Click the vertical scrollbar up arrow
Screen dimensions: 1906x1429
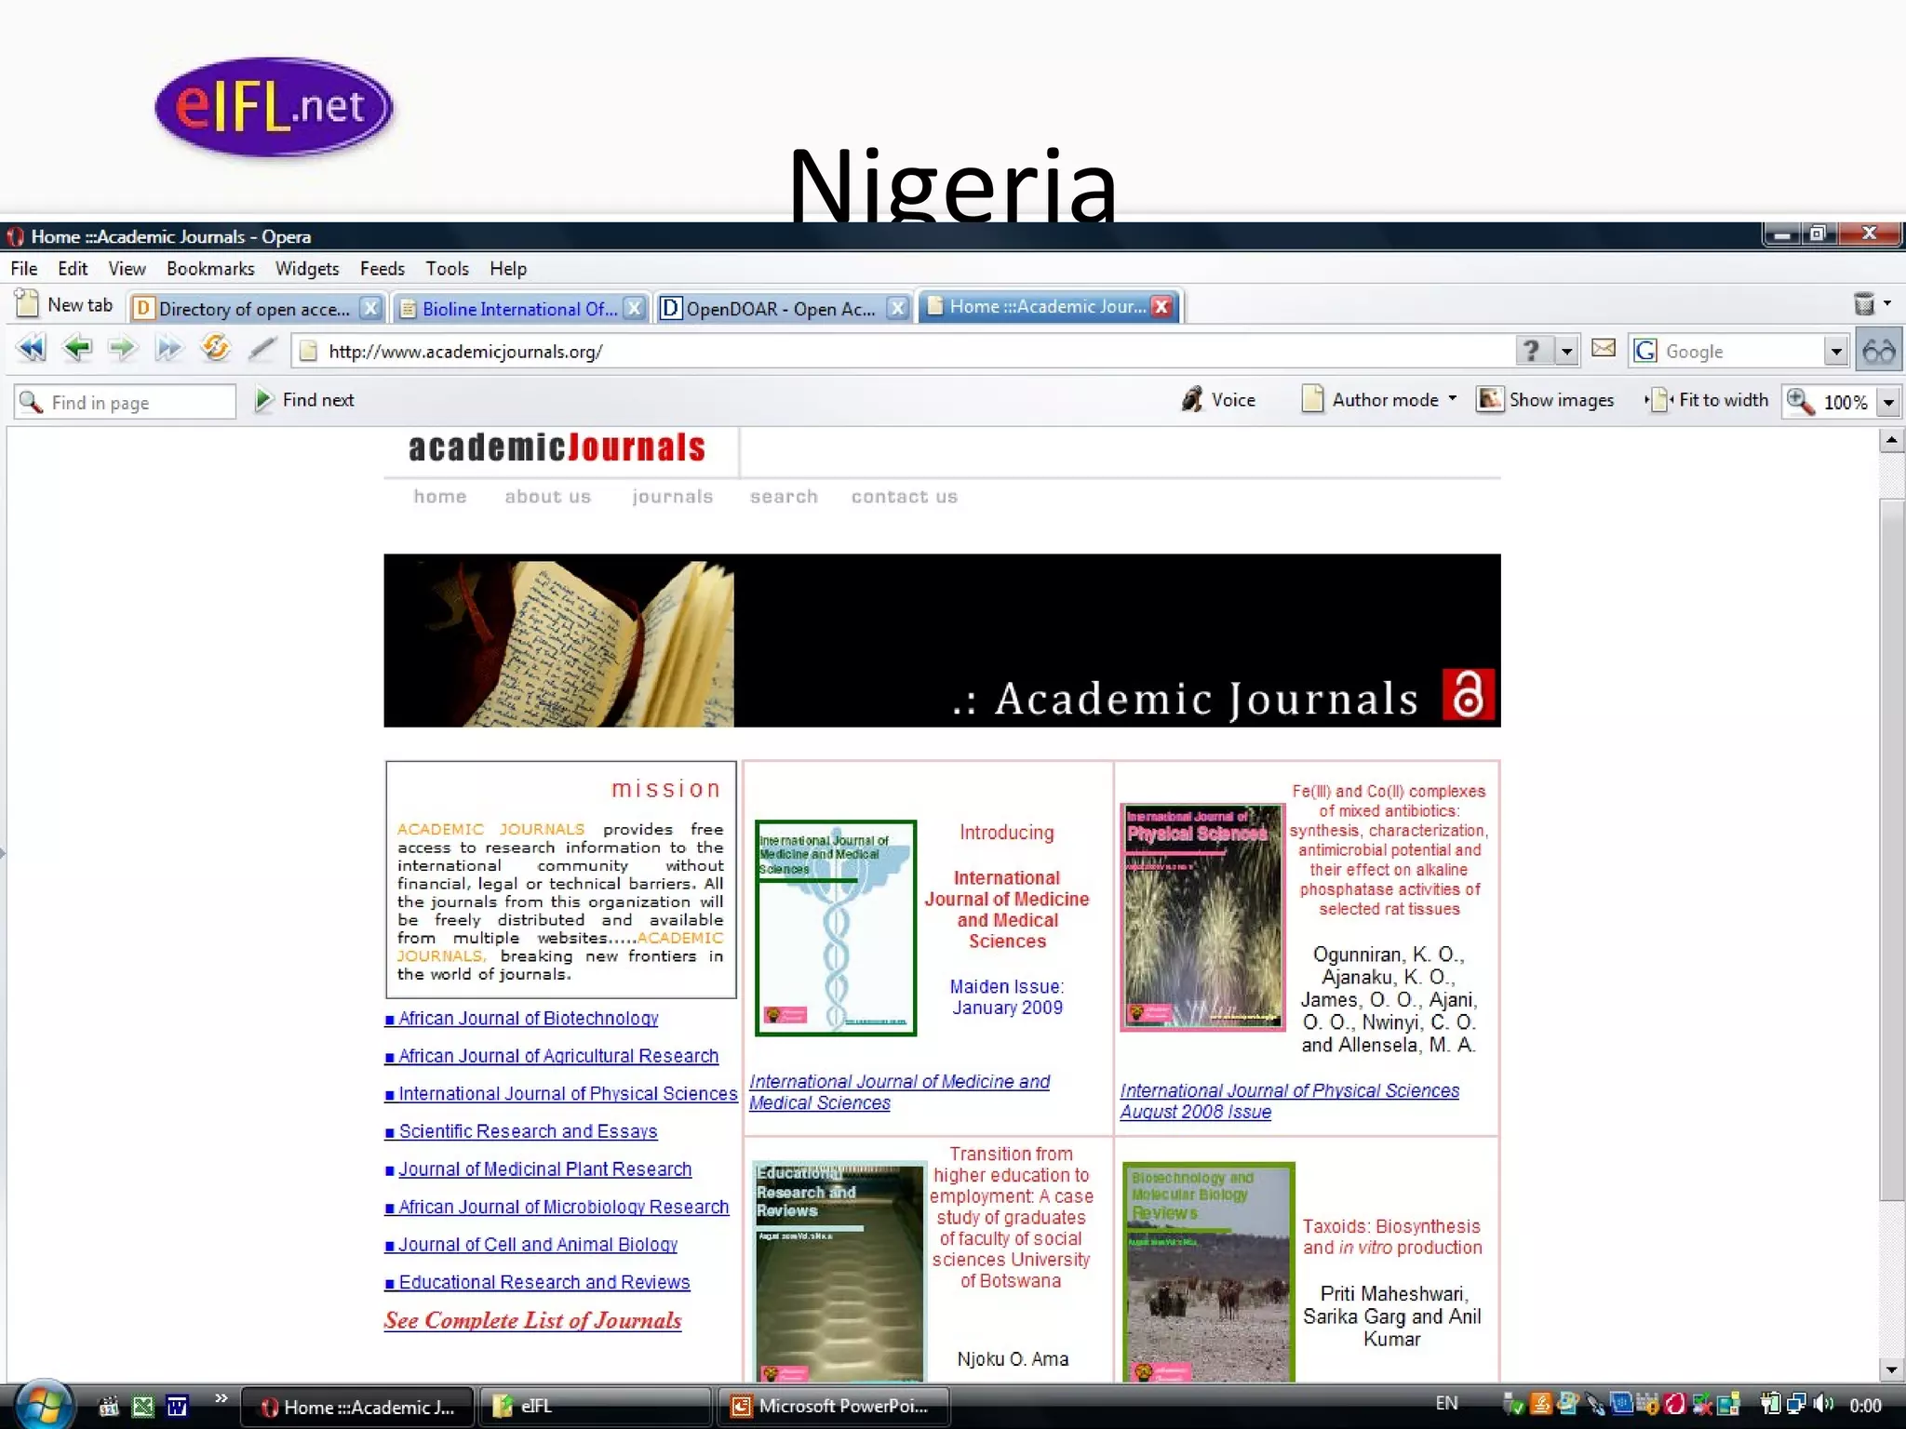[x=1890, y=439]
